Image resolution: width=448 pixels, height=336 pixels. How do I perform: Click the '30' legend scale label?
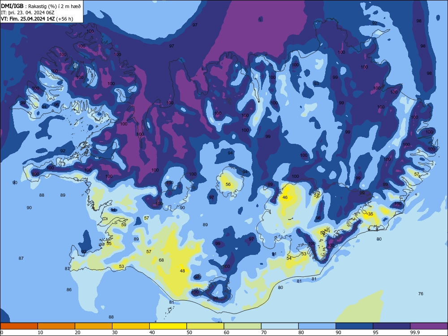click(115, 332)
